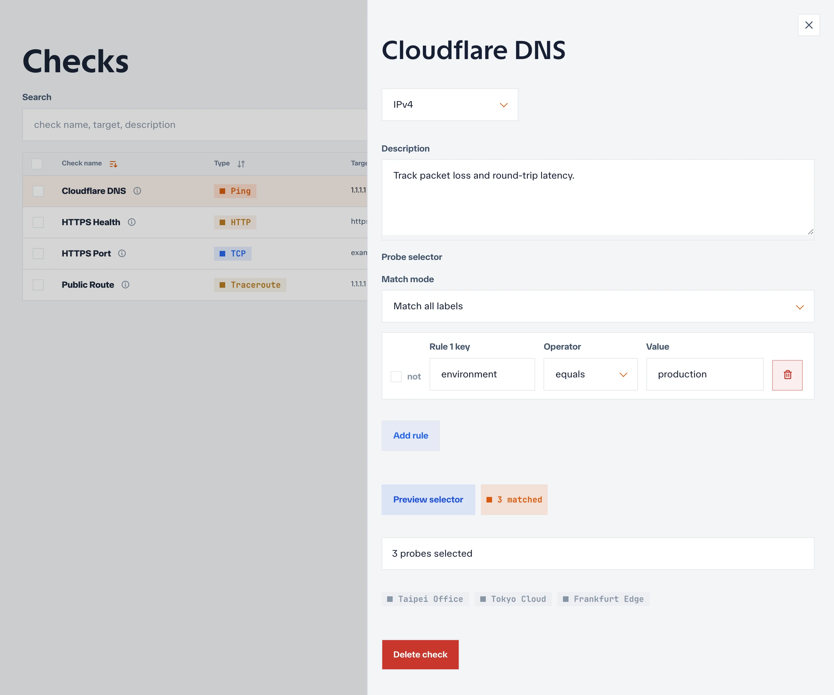This screenshot has height=695, width=834.
Task: Open info icon beside Cloudflare DNS row
Action: (x=137, y=191)
